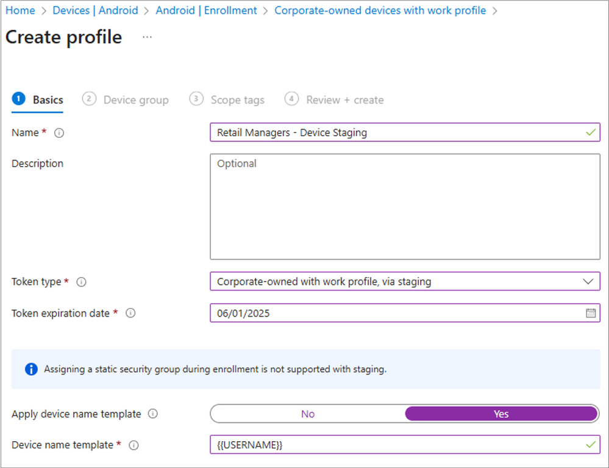This screenshot has width=609, height=468.
Task: Click the blue information banner icon
Action: (x=31, y=369)
